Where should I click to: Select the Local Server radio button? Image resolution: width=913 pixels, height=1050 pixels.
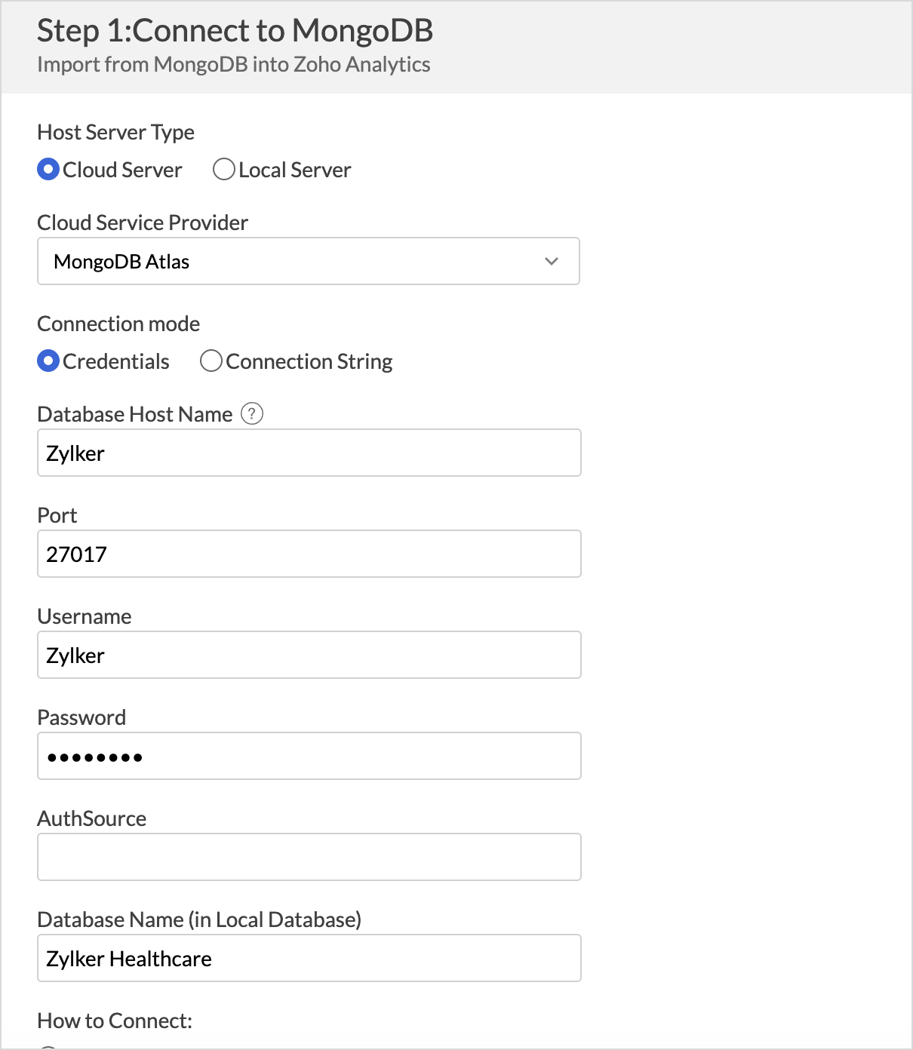click(x=223, y=170)
